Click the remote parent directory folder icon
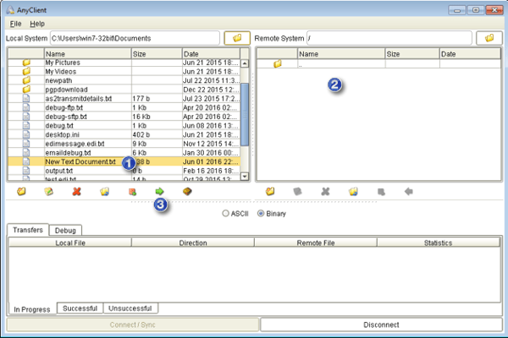 pos(278,63)
